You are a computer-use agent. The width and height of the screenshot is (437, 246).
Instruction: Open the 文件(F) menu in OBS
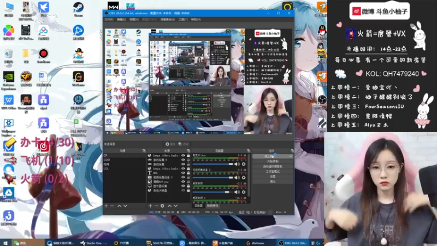pyautogui.click(x=109, y=20)
